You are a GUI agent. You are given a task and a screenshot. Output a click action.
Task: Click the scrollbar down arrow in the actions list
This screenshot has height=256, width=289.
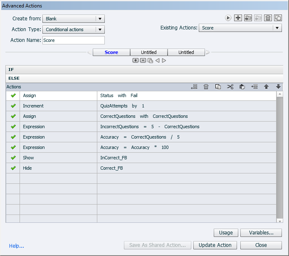coord(280,220)
